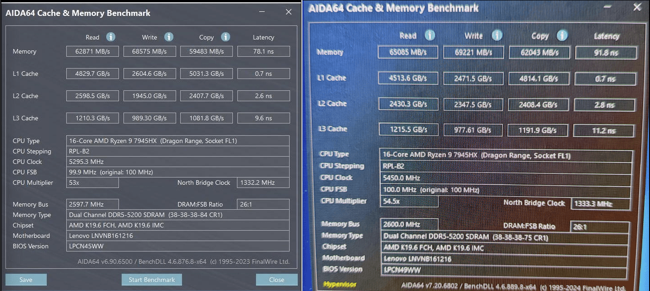Click CPU Clock value 5450.0 MHz

[x=506, y=179]
